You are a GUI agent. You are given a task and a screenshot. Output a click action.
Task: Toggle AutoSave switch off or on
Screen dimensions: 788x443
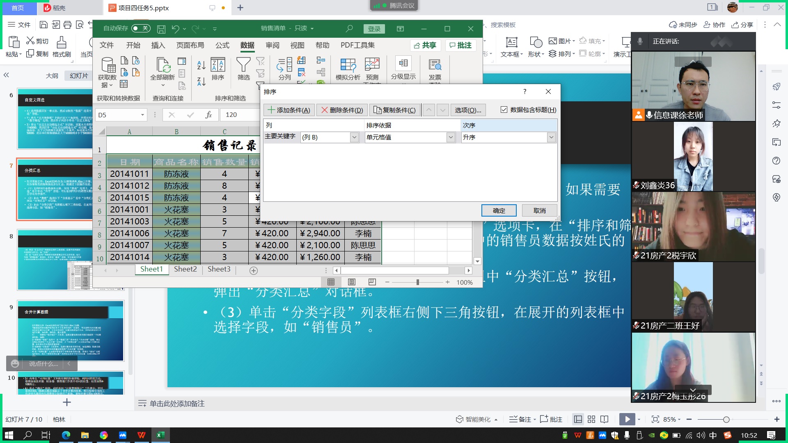pos(141,28)
